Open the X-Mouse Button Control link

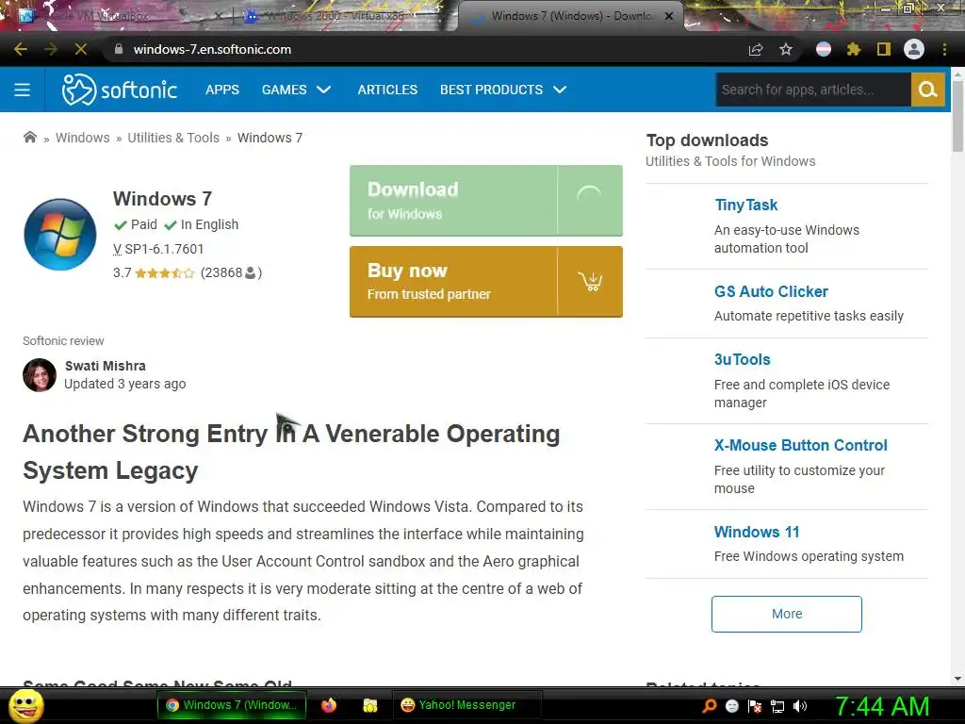click(801, 445)
